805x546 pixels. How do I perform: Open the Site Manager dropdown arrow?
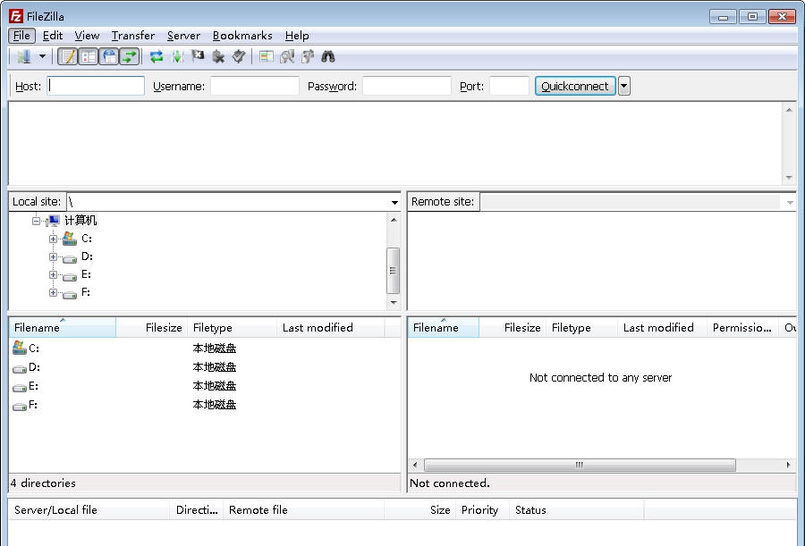(41, 55)
